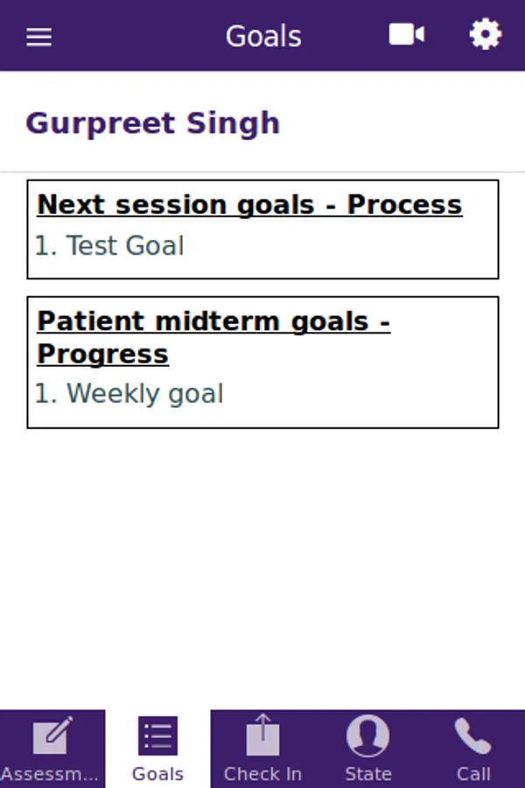The image size is (525, 788).
Task: Open settings with the gear icon
Action: [486, 35]
